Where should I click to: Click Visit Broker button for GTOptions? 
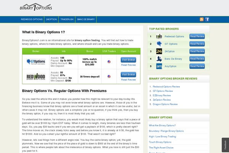pyautogui.click(x=128, y=60)
